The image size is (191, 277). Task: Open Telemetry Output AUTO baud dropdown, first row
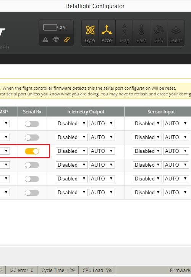(102, 123)
